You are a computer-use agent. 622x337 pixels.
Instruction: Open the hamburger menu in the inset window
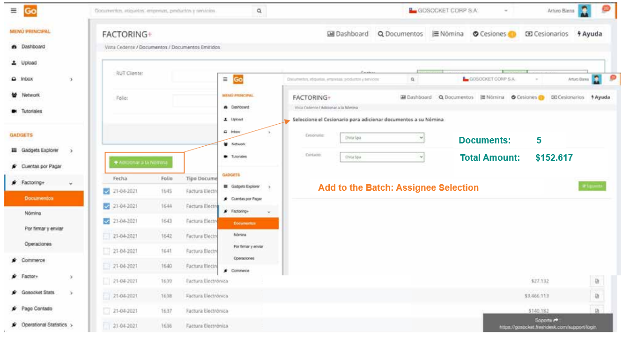tap(226, 80)
